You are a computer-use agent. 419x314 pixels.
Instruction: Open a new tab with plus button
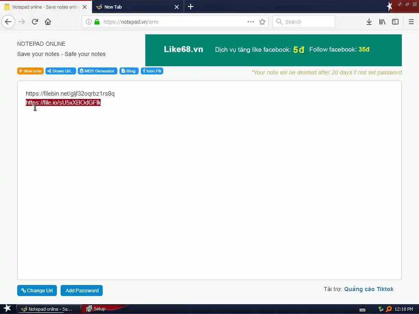coord(191,7)
